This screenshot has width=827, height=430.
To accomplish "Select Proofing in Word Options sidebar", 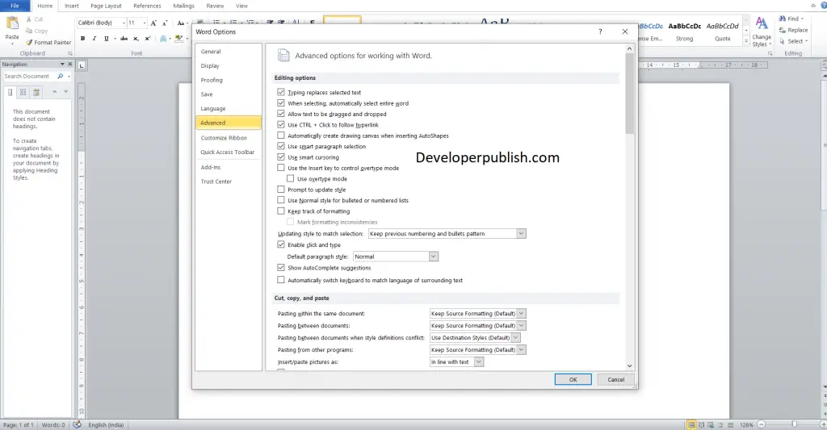I will coord(228,80).
